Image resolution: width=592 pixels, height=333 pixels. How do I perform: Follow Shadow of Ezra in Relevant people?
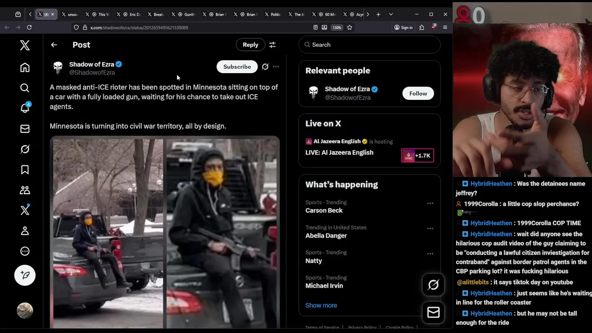pyautogui.click(x=418, y=93)
